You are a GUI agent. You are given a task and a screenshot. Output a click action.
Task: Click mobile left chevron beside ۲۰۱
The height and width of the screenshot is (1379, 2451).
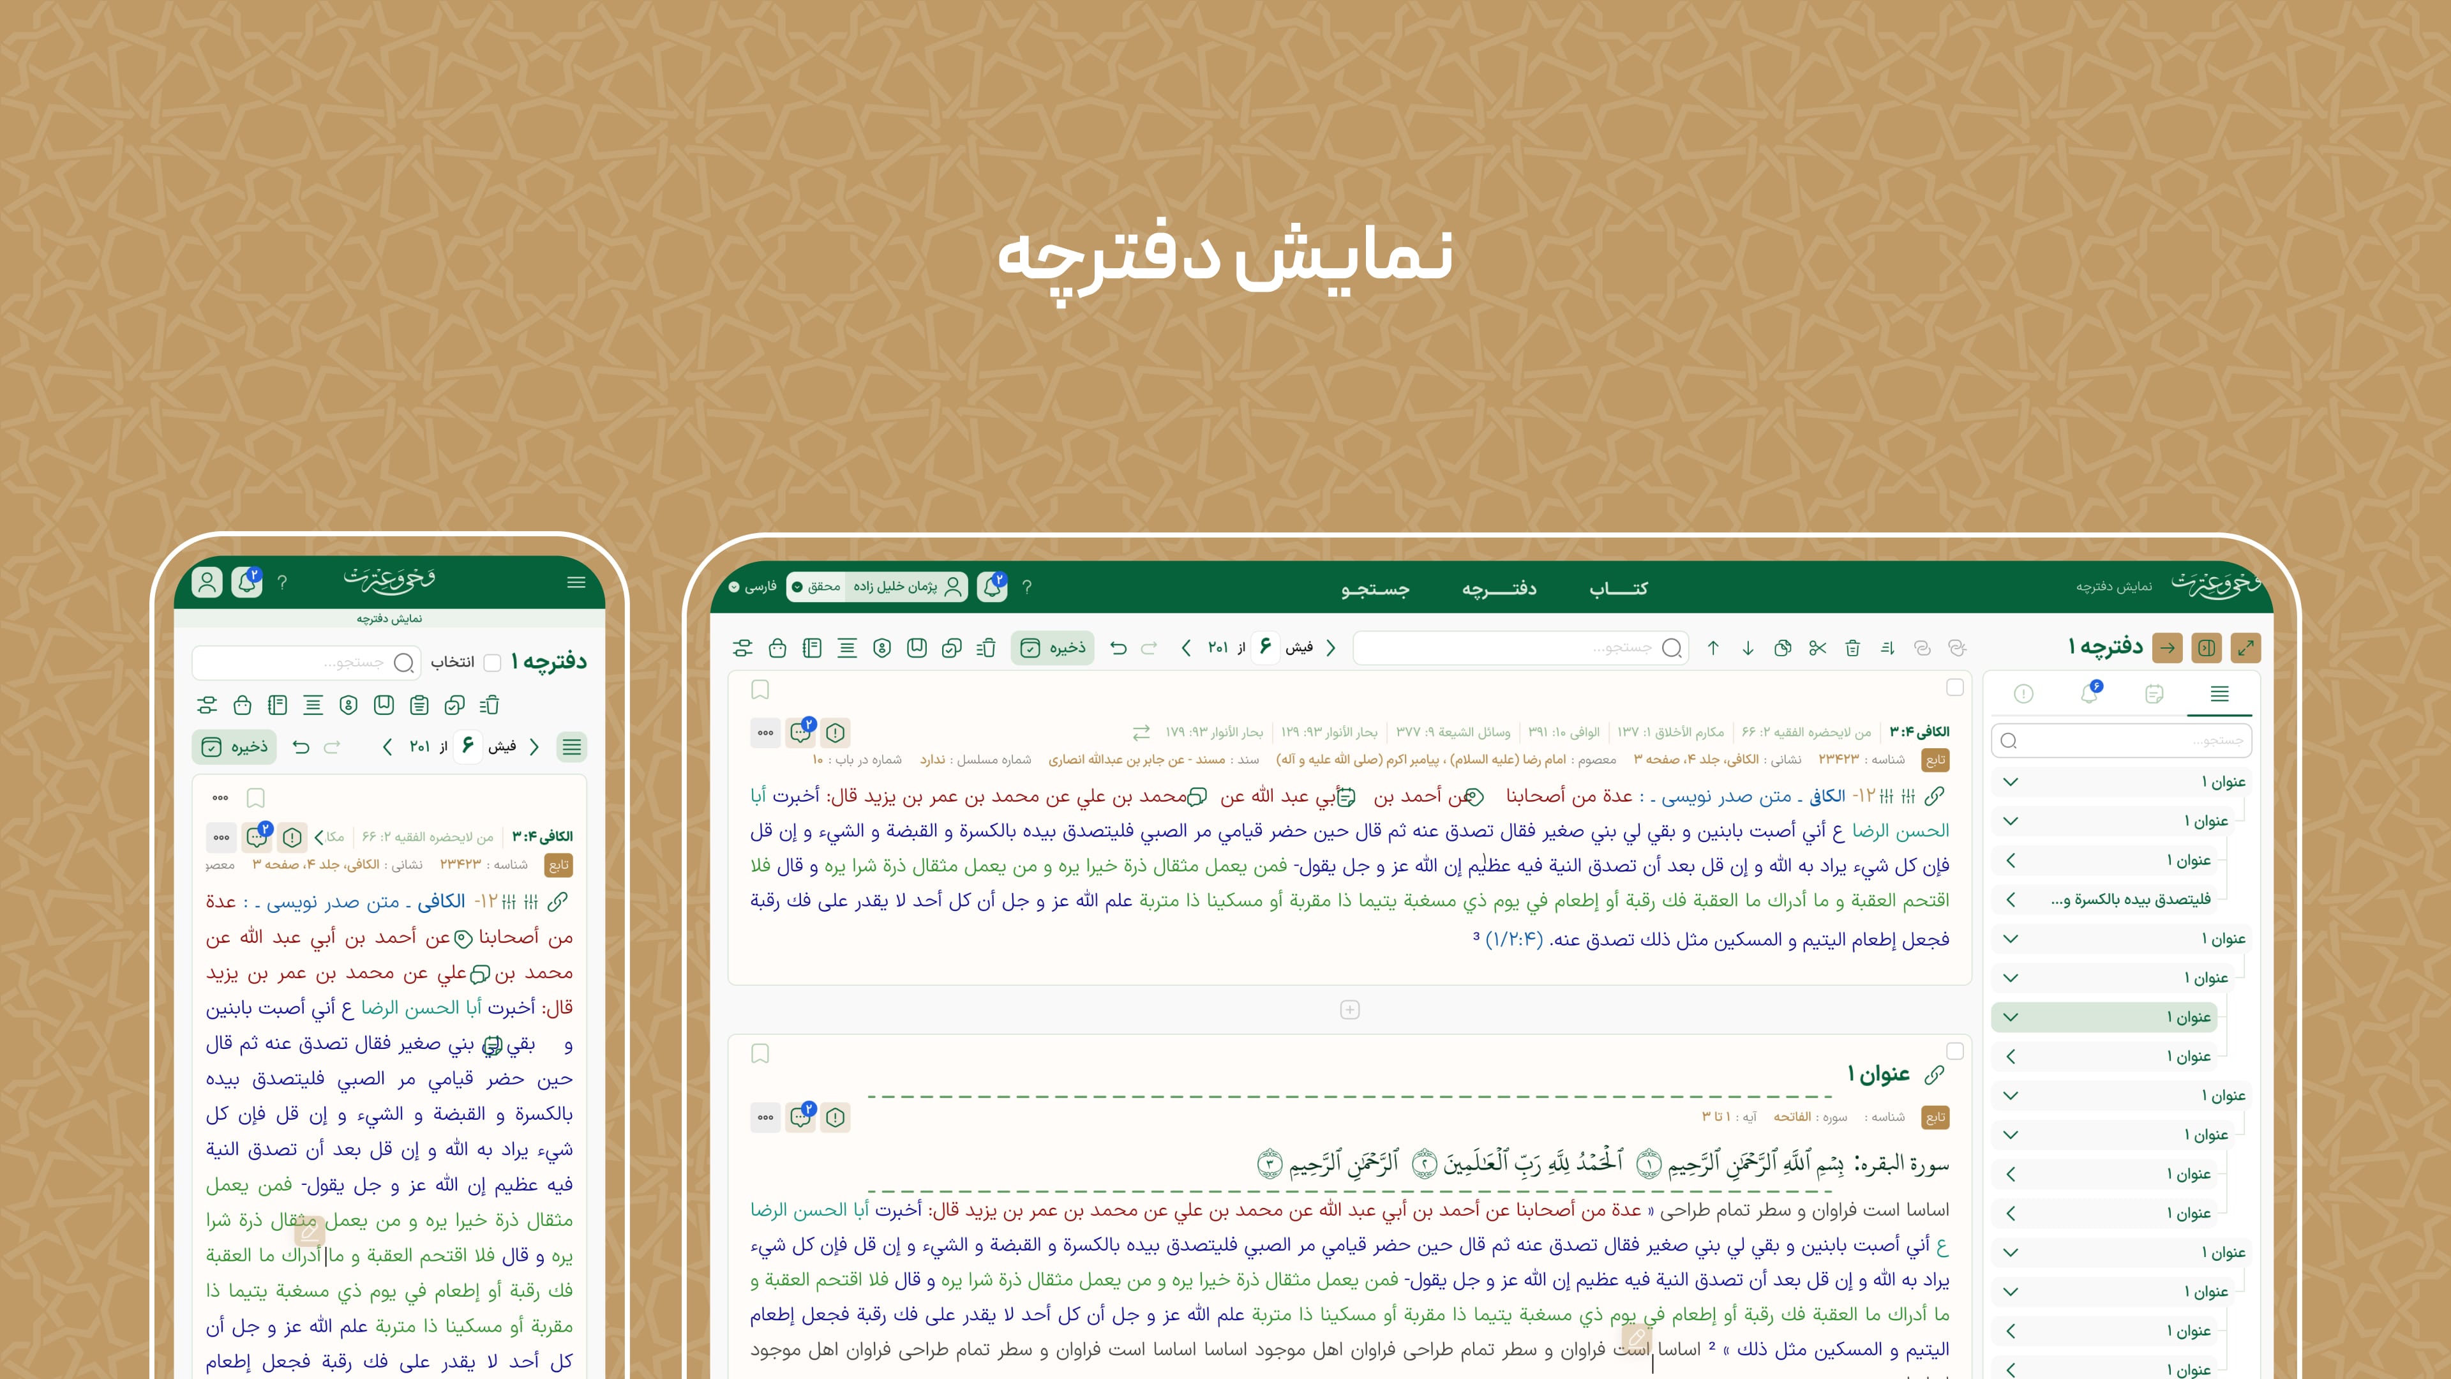pyautogui.click(x=387, y=747)
